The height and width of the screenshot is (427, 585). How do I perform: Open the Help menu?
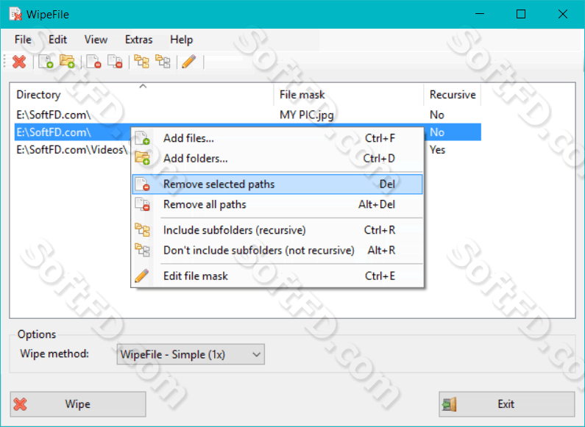tap(181, 40)
